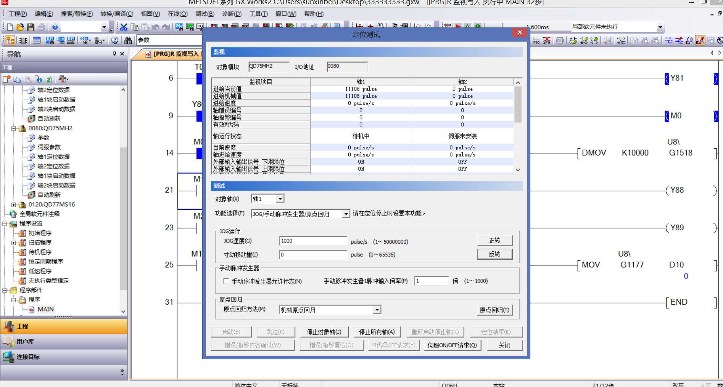
Task: Click the chip-shaped icon in second toolbar
Action: [23, 40]
